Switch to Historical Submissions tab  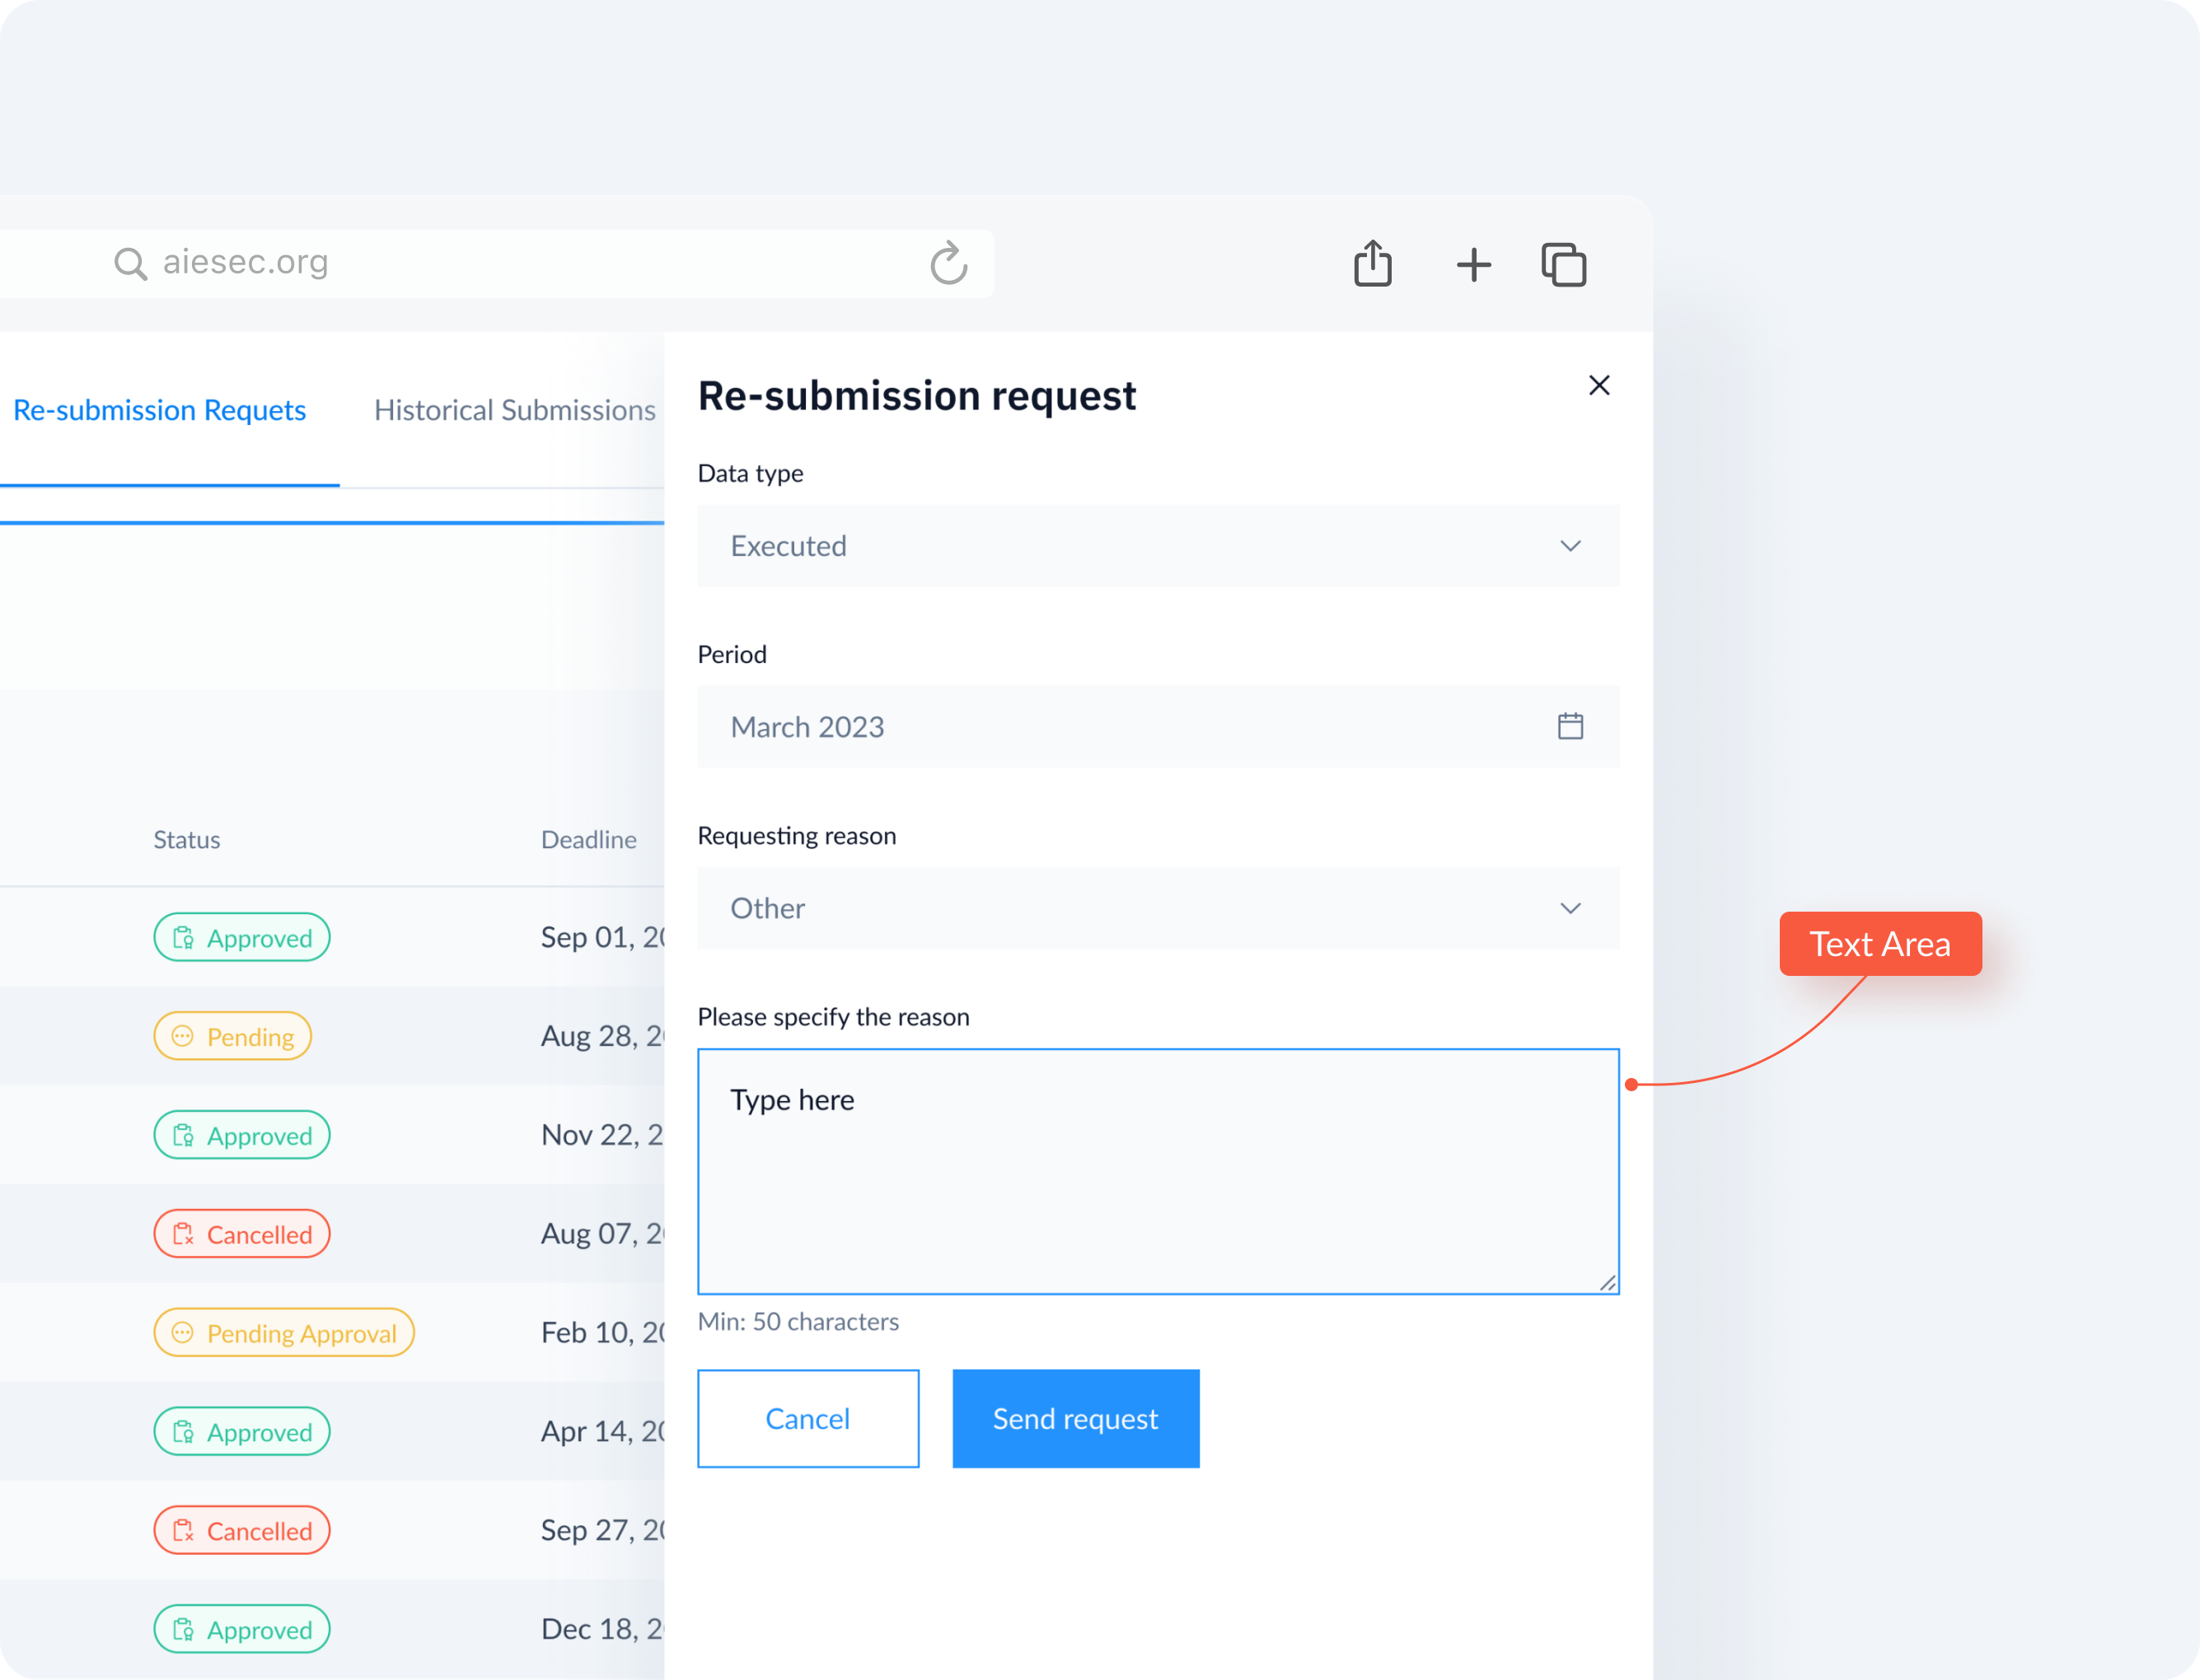pyautogui.click(x=514, y=410)
